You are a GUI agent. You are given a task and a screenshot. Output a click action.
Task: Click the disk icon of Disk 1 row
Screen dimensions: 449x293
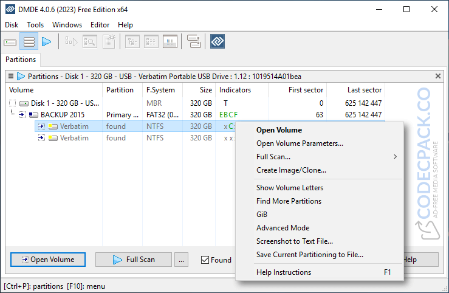(x=24, y=103)
